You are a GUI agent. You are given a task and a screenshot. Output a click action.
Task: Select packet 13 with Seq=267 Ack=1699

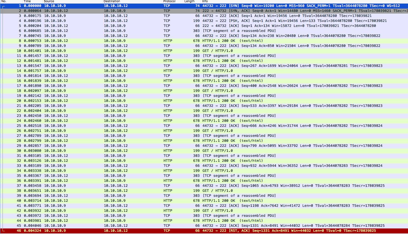pos(204,66)
